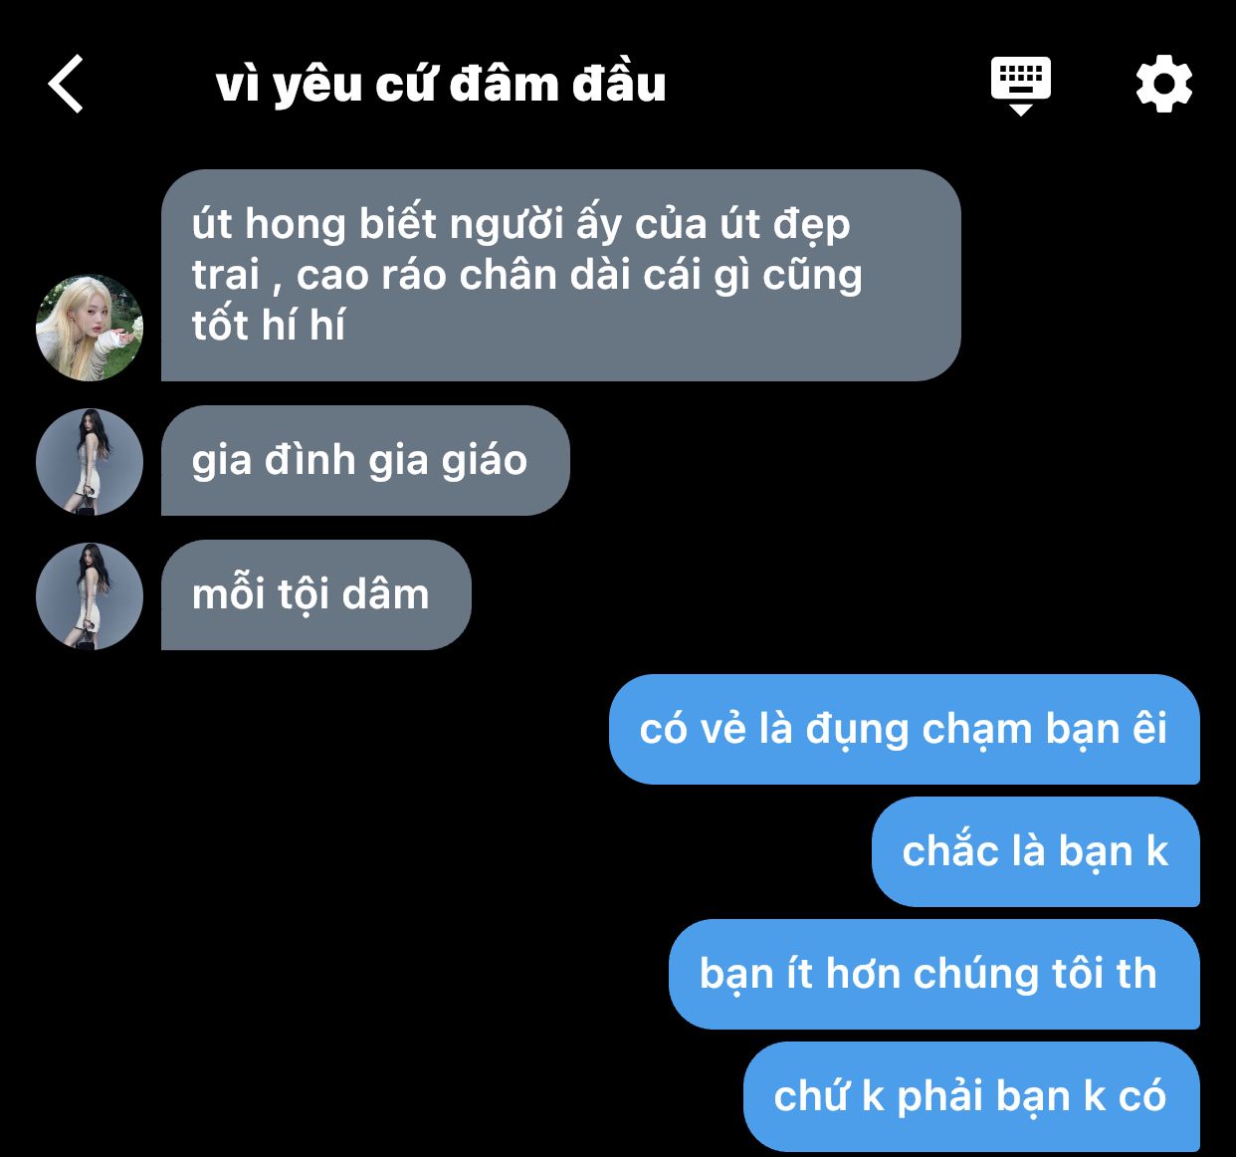View profile picture of the blonde user

point(90,328)
